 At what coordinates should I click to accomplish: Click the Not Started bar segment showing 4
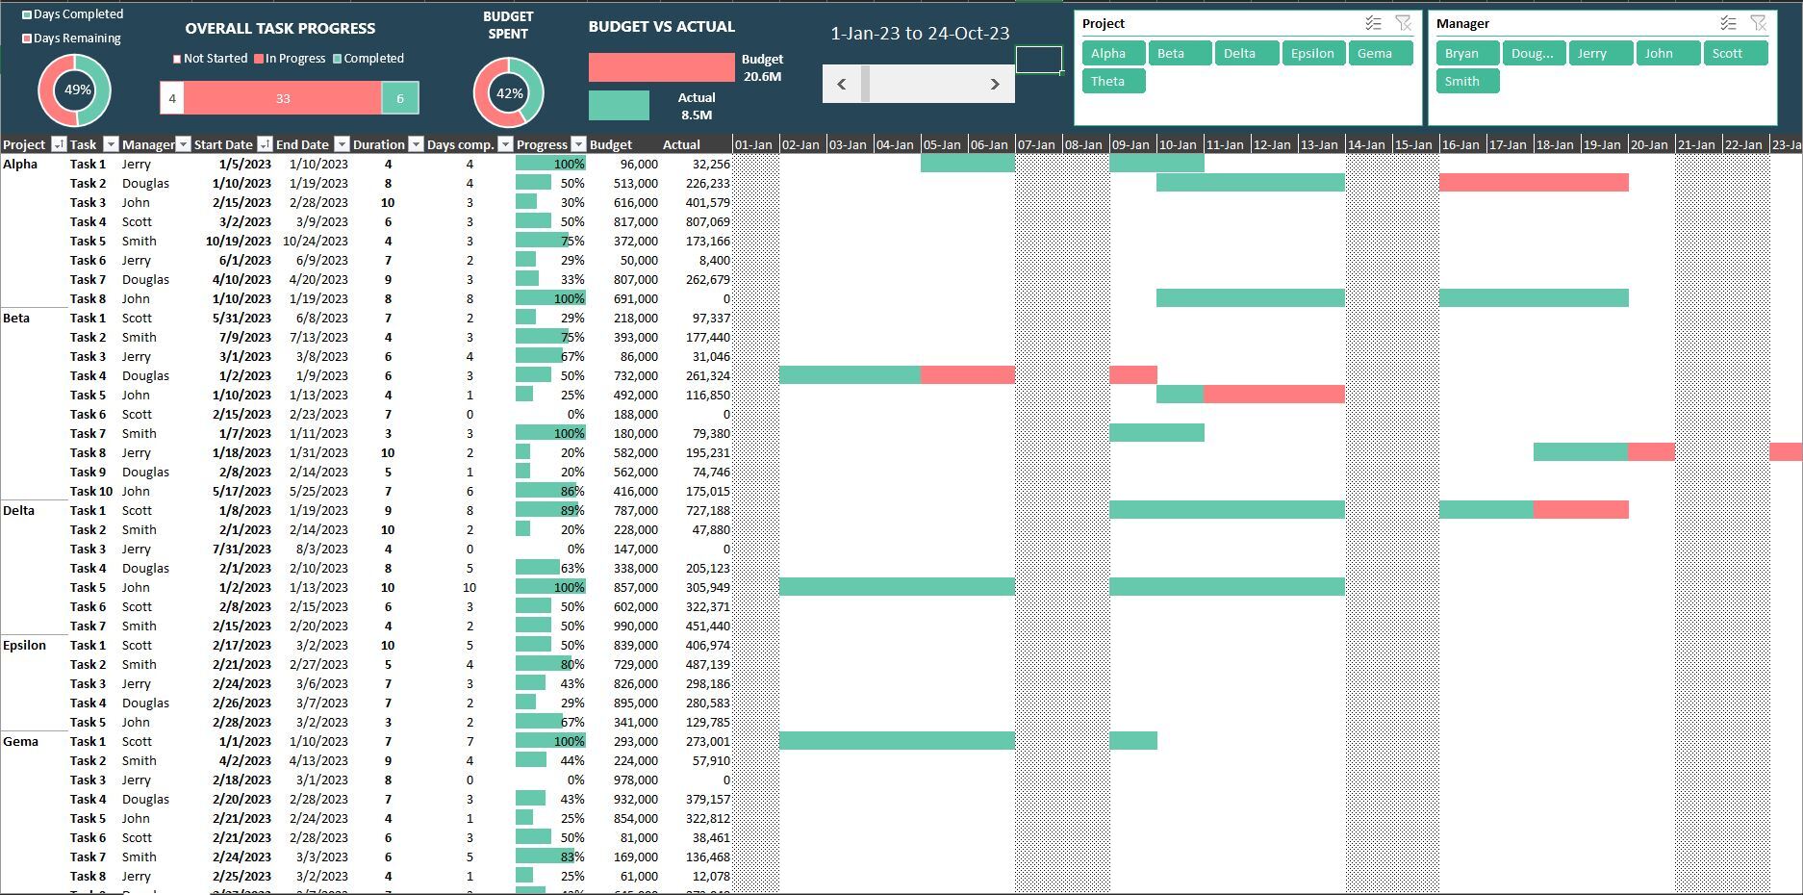pos(172,98)
